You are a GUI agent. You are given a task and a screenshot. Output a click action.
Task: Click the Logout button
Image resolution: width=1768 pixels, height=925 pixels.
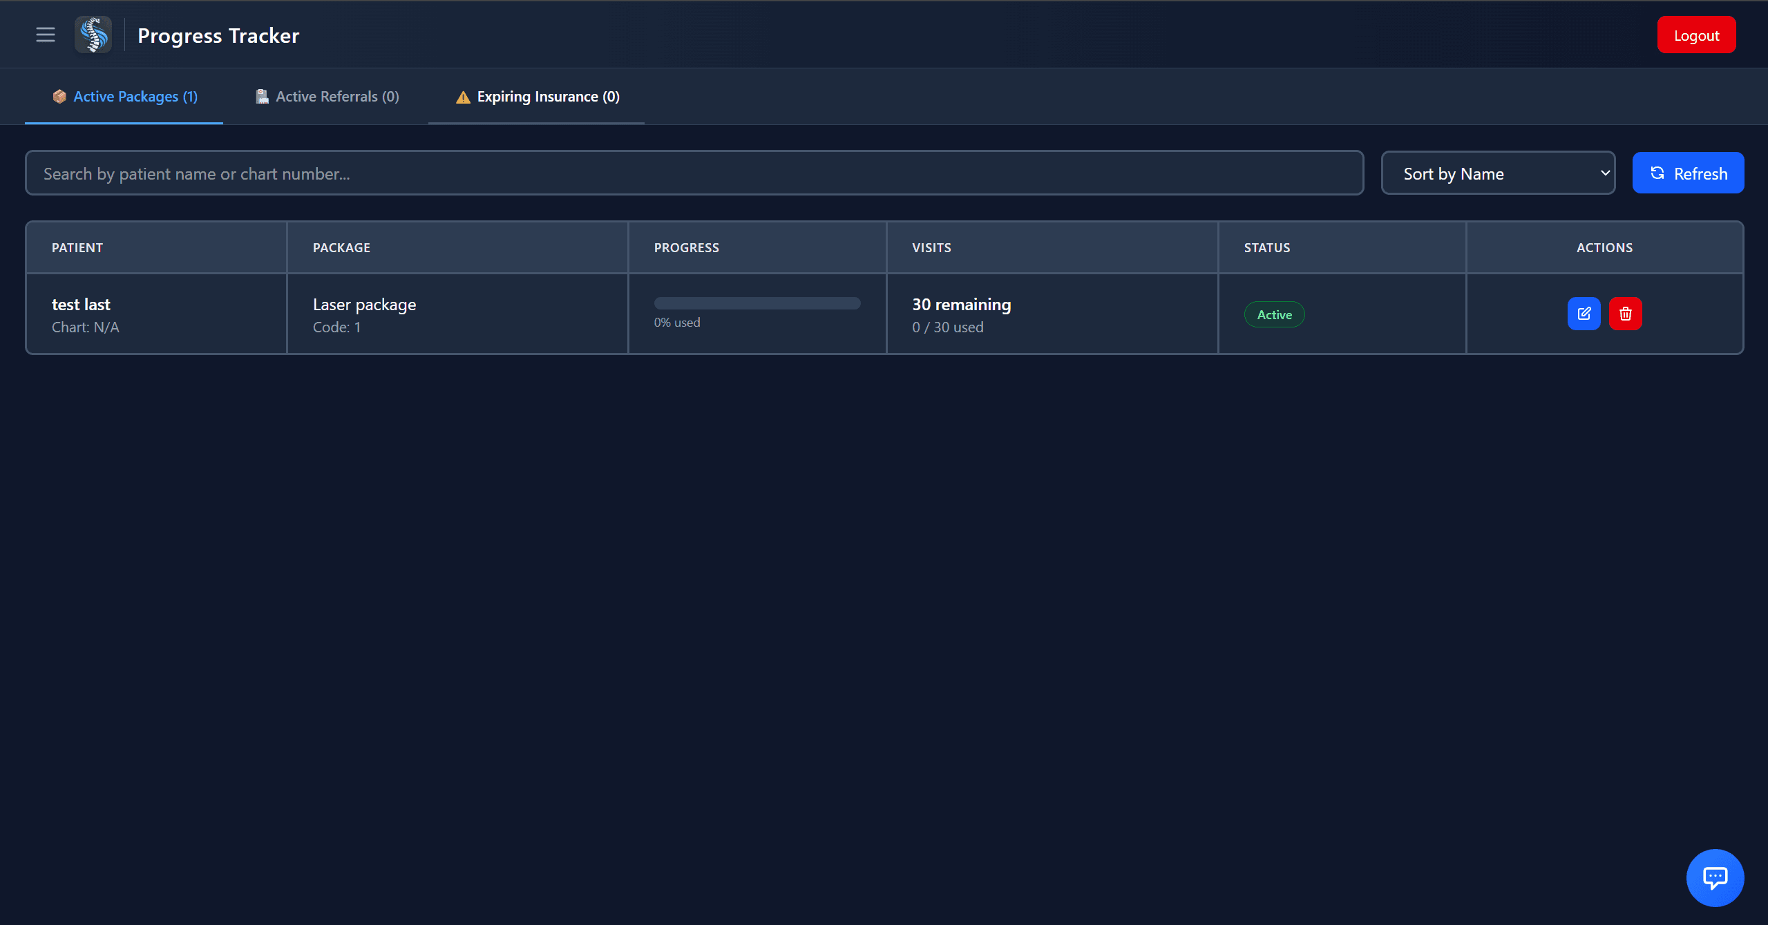pyautogui.click(x=1695, y=34)
